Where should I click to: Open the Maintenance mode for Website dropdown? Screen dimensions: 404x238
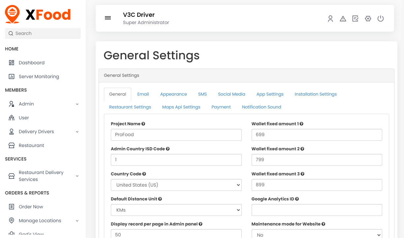317,234
